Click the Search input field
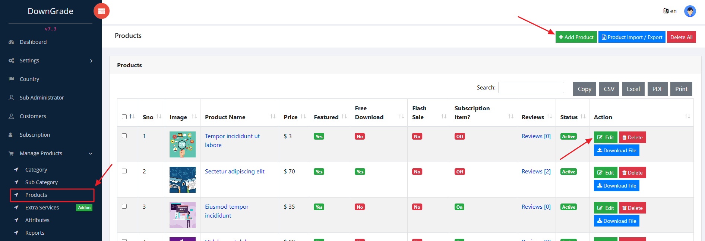 pyautogui.click(x=531, y=88)
